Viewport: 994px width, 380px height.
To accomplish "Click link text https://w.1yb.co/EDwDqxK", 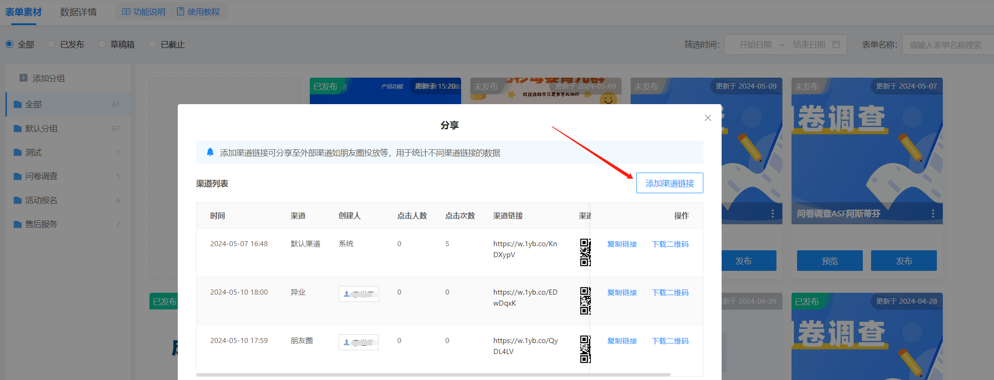I will [x=525, y=297].
